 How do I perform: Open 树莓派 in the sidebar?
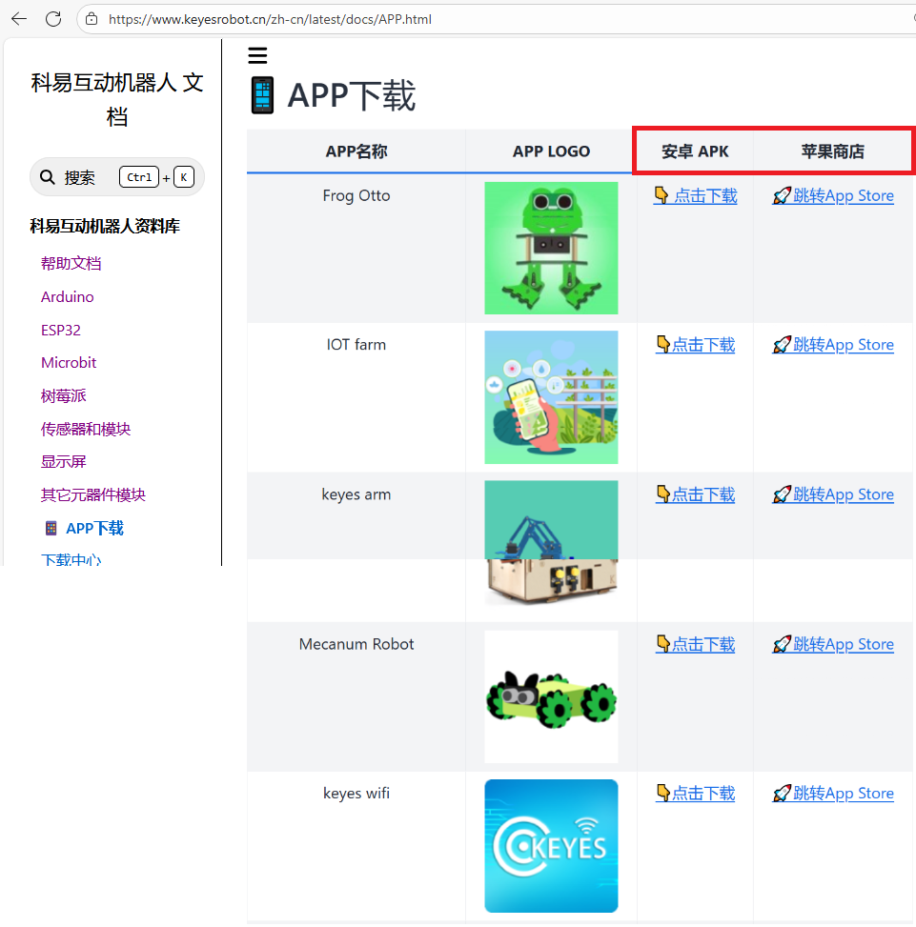coord(63,395)
